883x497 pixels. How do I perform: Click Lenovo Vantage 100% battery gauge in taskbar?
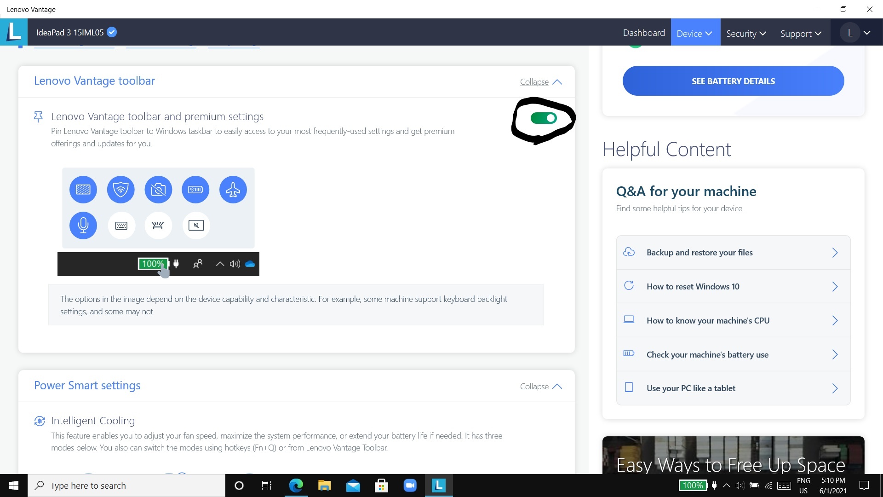pyautogui.click(x=693, y=485)
